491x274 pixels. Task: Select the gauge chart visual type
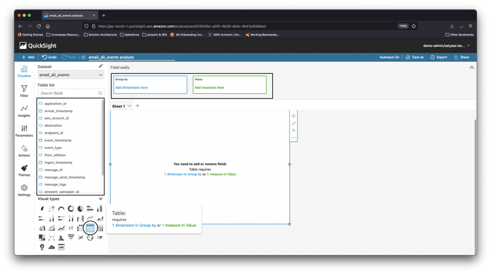[61, 209]
